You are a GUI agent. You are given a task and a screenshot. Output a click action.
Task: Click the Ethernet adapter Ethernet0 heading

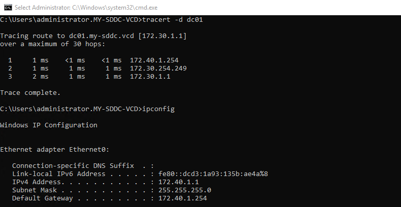[55, 150]
